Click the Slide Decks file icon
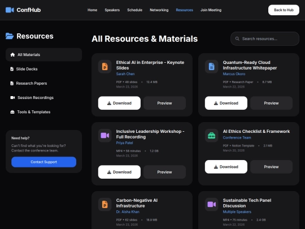 coord(12,69)
